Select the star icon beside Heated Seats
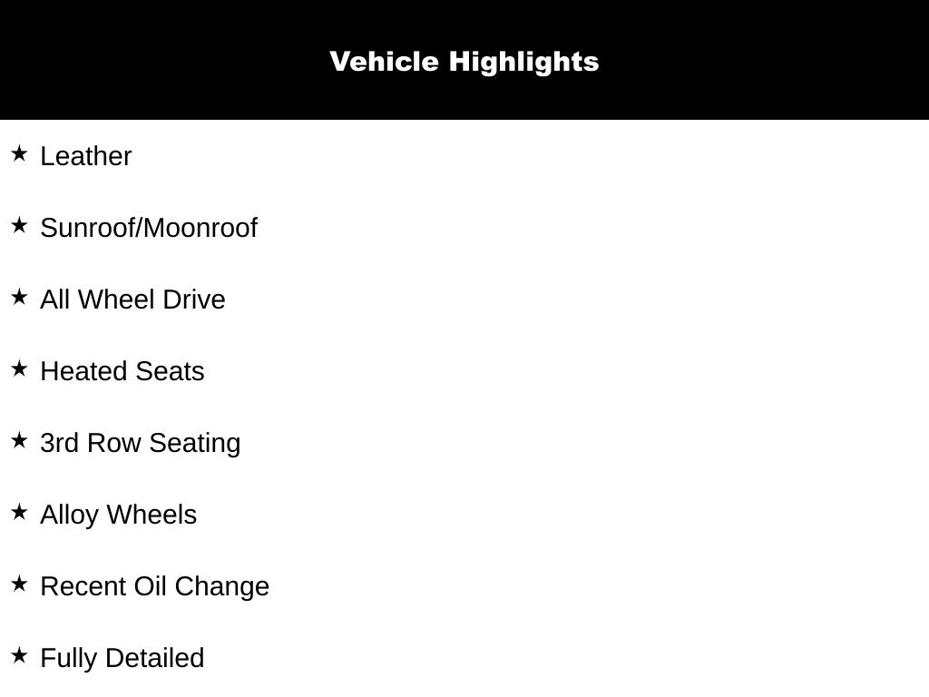This screenshot has width=929, height=697. click(x=19, y=368)
